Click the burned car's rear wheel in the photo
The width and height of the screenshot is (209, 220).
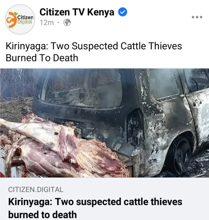(179, 156)
